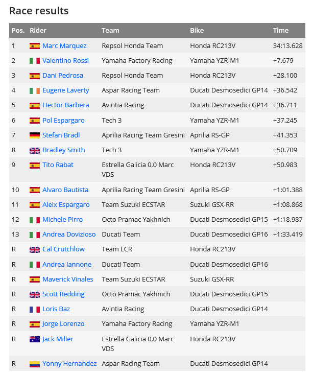Click the British flag beside Bradley Smith

coord(35,150)
